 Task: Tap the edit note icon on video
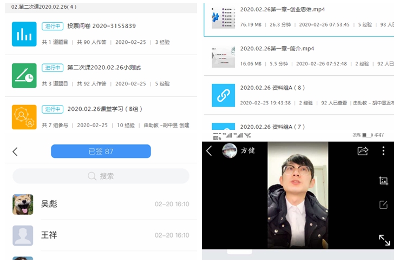[x=383, y=205]
